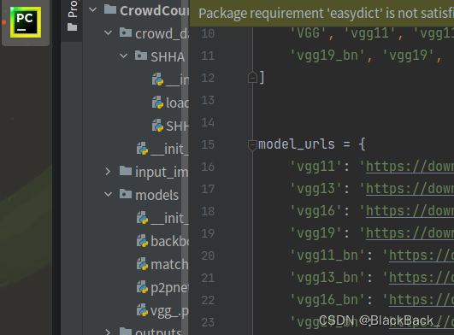Open __init_ file above the input_im folder
454x335 pixels.
coord(169,150)
